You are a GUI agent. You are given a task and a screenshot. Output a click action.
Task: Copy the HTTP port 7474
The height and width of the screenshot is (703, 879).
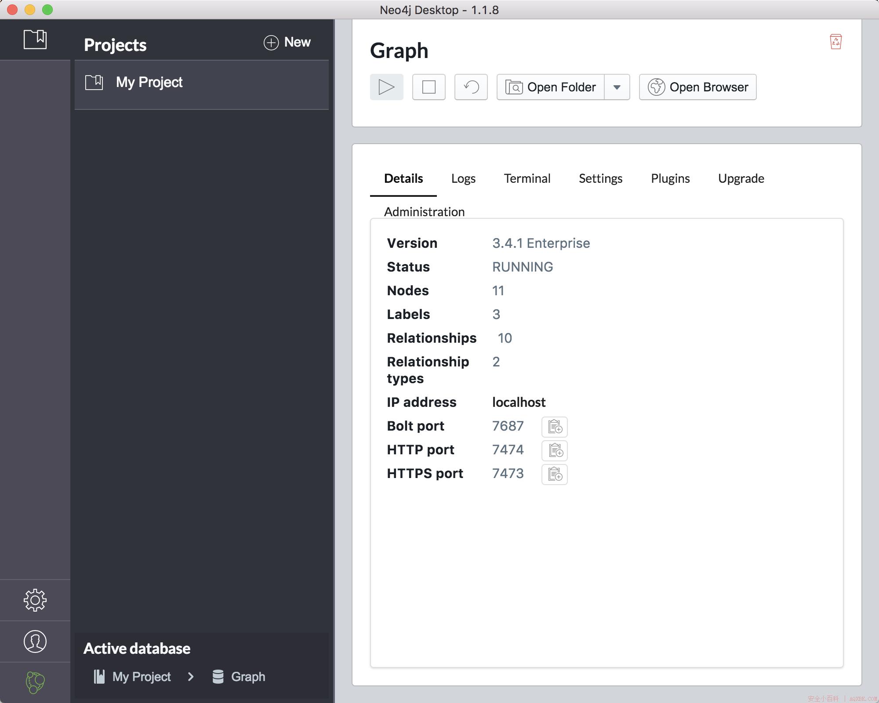coord(555,450)
